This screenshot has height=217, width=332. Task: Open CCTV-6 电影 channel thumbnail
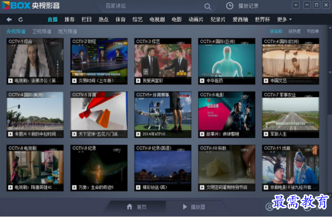pos(227,114)
